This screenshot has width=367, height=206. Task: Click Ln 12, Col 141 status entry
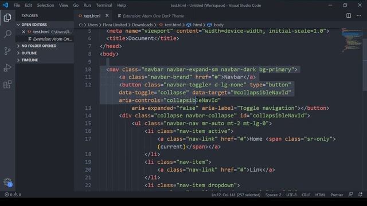[236, 195]
